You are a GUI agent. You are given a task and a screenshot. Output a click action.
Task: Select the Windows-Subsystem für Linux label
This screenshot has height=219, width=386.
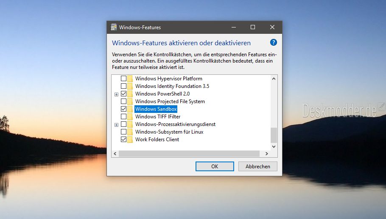point(169,131)
